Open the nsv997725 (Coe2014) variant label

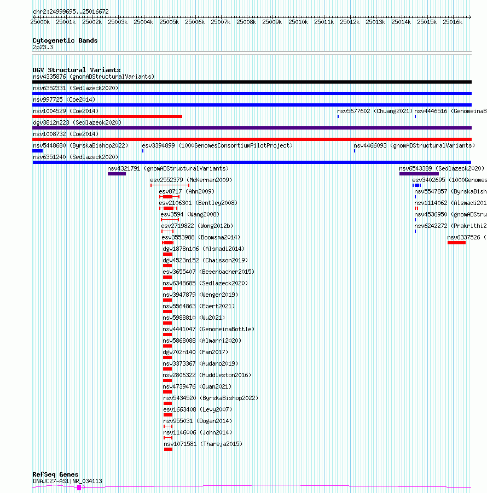click(x=64, y=99)
